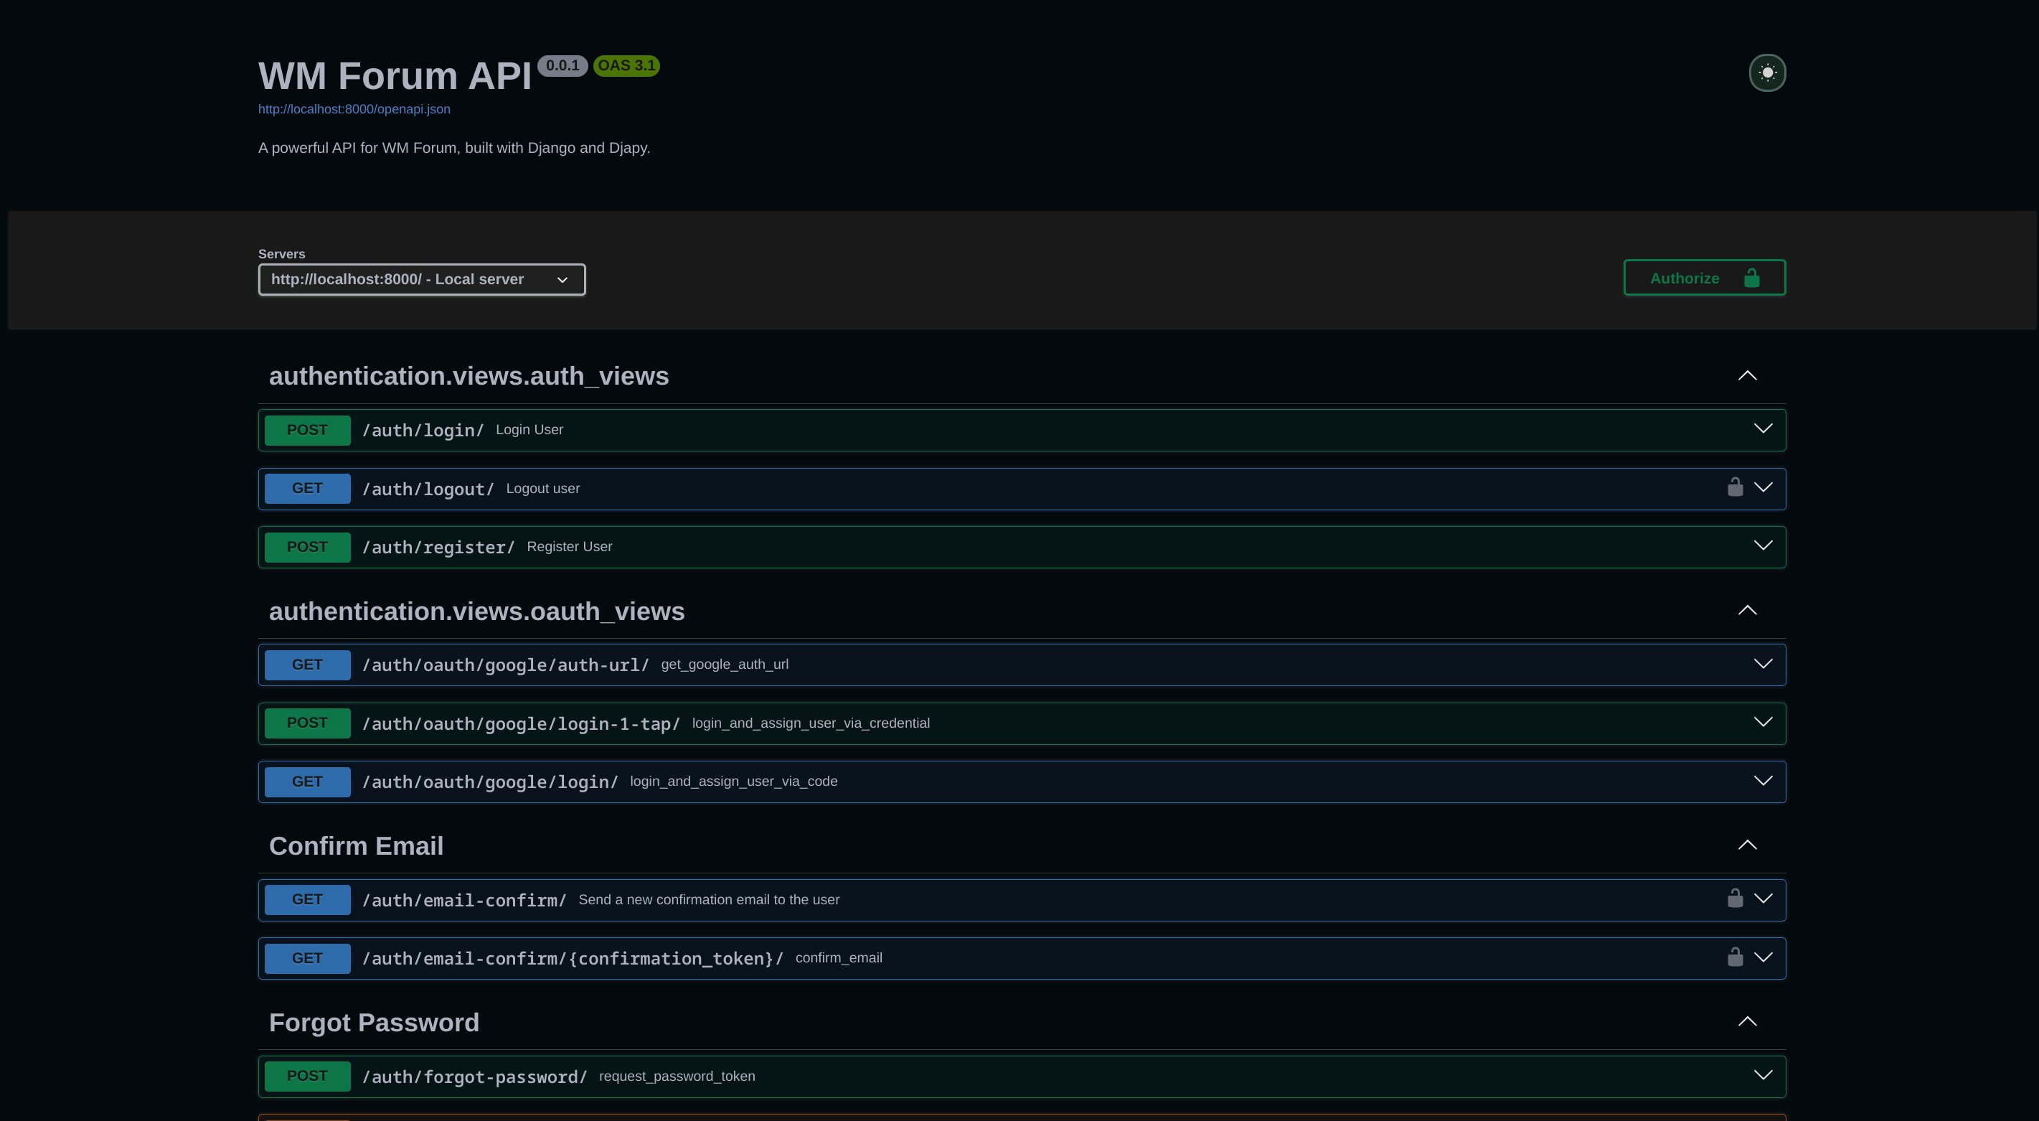Collapse the authentication.views.auth_views section

point(1746,376)
